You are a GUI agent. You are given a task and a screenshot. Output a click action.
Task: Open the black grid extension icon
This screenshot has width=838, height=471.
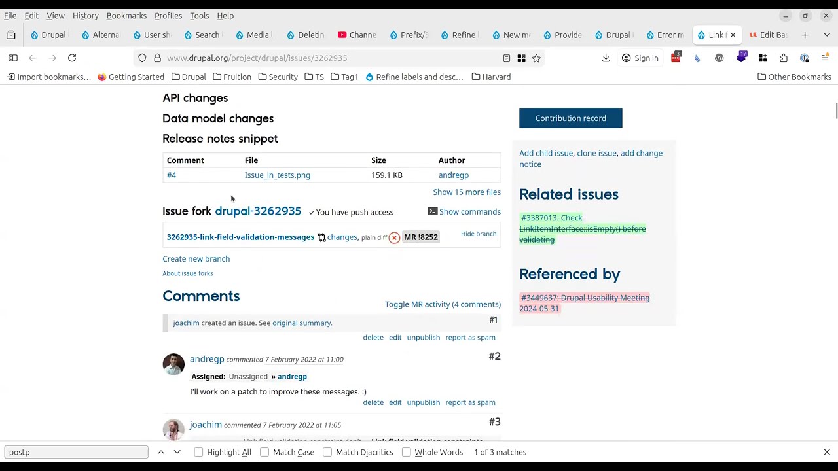tap(763, 58)
